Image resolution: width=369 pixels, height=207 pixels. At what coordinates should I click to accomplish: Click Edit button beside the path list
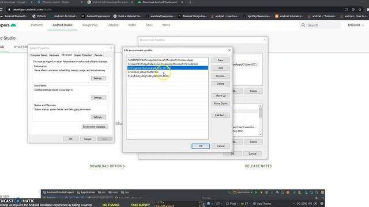(x=220, y=68)
